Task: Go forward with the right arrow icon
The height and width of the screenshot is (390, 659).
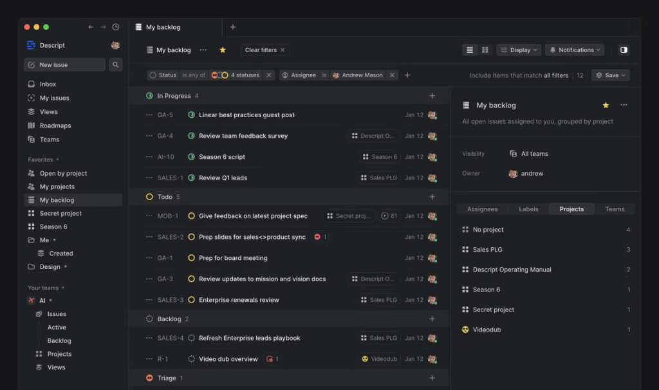Action: [103, 27]
